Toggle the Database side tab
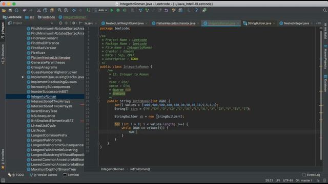Viewport: 328px width, 184px height. (x=325, y=83)
